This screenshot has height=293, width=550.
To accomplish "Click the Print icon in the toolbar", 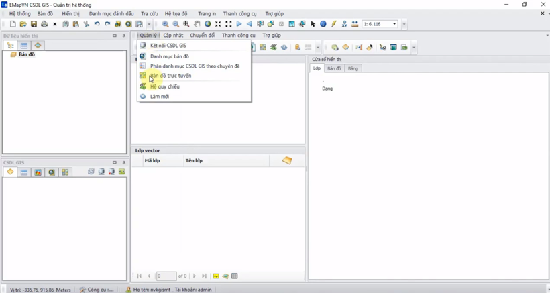I will click(x=44, y=24).
